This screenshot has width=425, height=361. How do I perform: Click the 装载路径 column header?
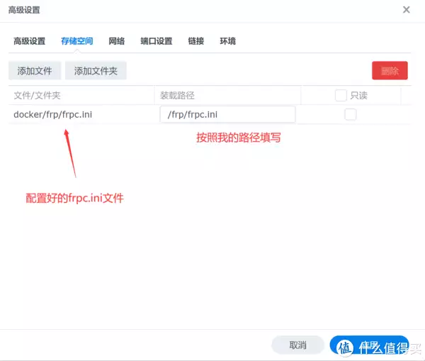tap(227, 95)
